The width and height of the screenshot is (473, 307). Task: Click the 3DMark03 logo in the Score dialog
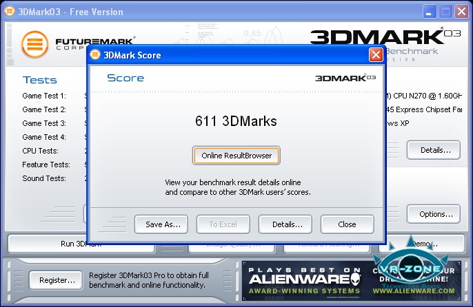click(x=345, y=78)
